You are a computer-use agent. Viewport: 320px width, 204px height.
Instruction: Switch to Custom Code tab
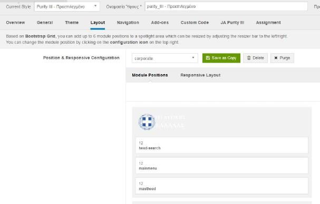click(195, 23)
